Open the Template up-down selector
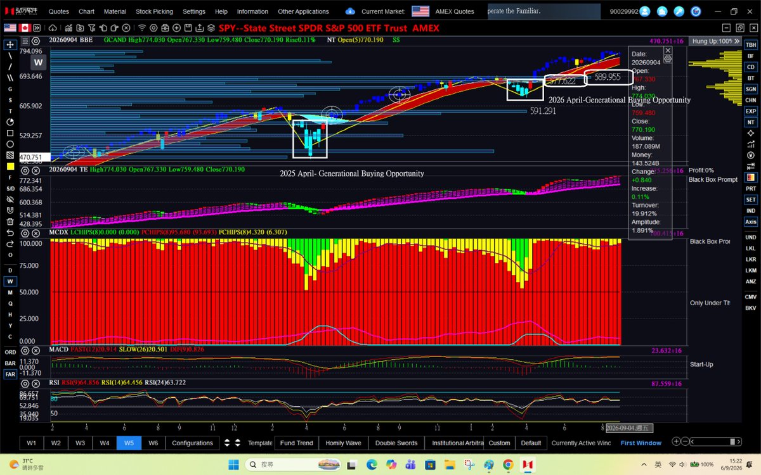The width and height of the screenshot is (761, 475). 237,443
